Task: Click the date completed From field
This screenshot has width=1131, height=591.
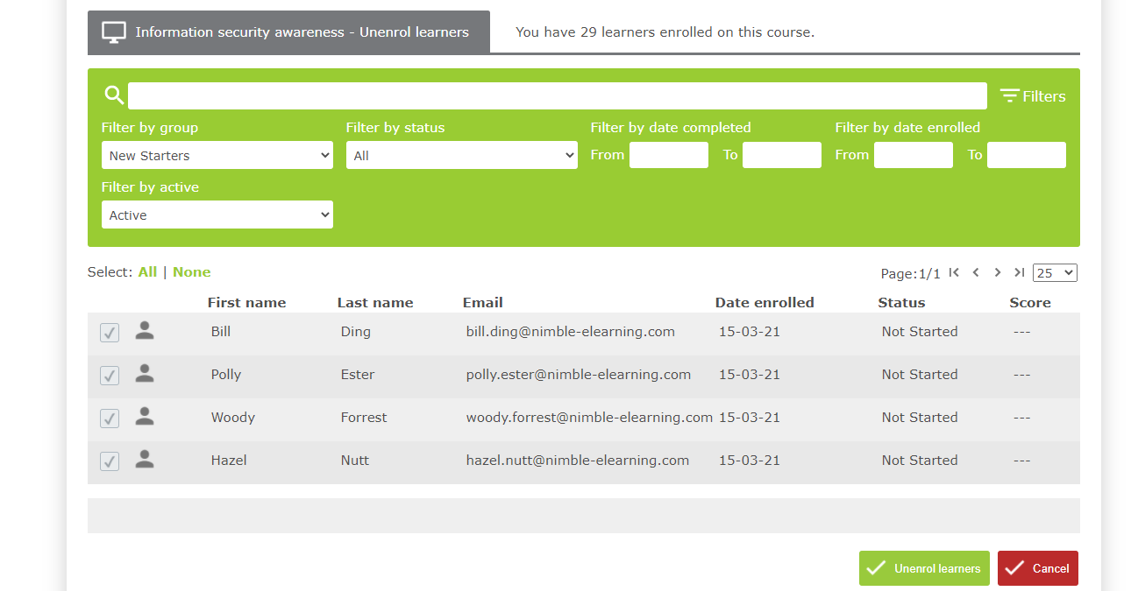Action: [x=668, y=154]
